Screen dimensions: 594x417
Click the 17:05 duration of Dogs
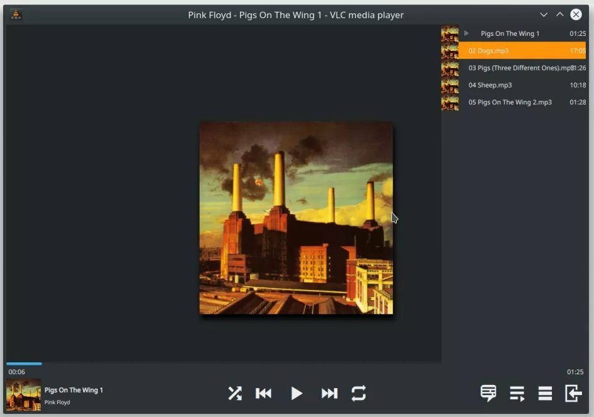pyautogui.click(x=578, y=51)
